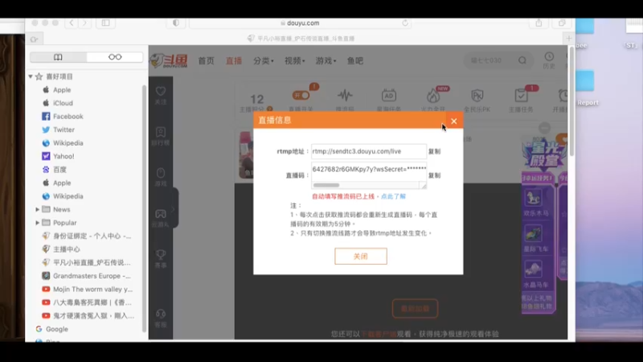Open the Grandmasters Europe bookmark
This screenshot has width=643, height=362.
click(x=87, y=276)
